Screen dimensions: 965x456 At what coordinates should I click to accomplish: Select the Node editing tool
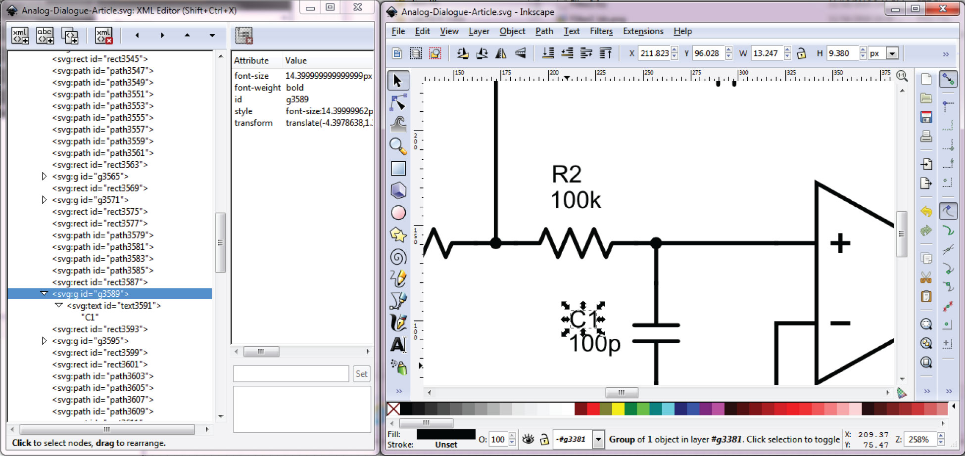point(398,102)
